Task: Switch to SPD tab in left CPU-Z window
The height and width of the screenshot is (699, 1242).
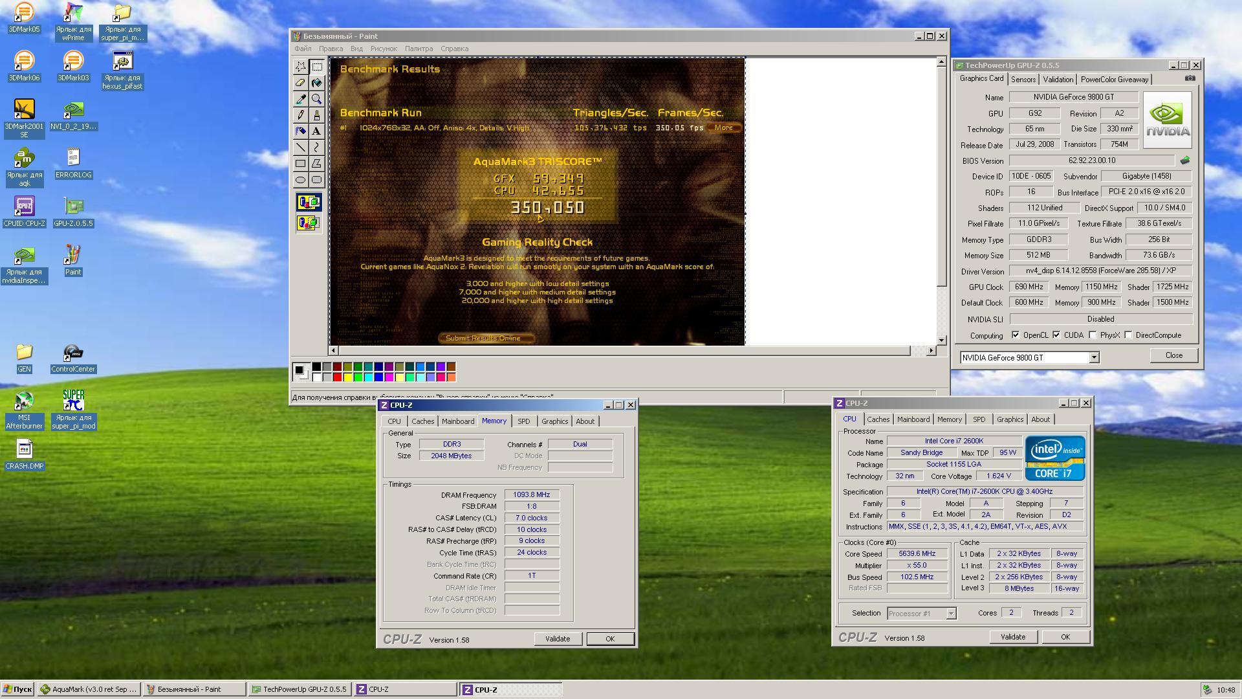Action: click(x=523, y=421)
